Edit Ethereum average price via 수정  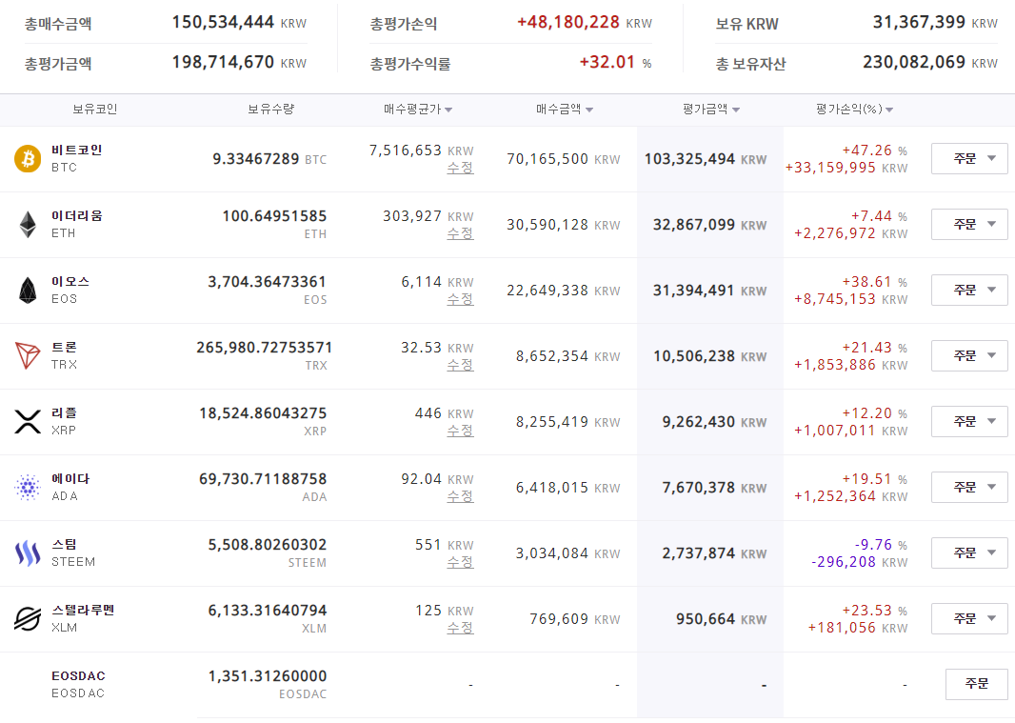point(460,233)
